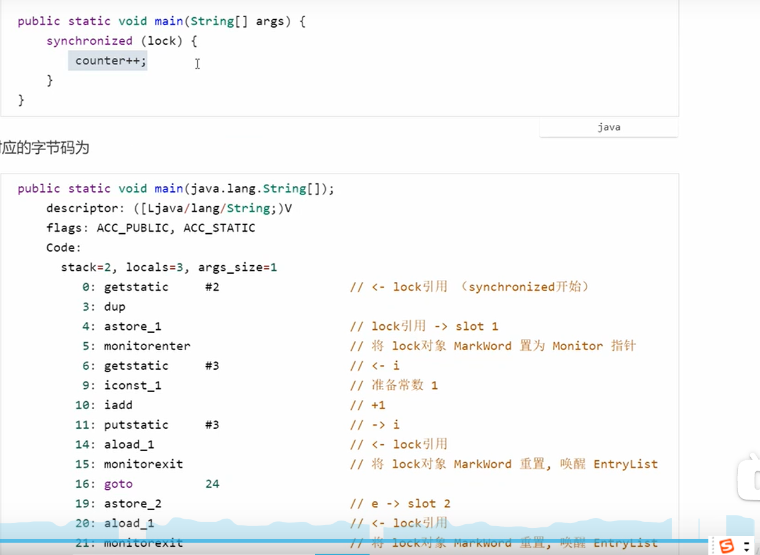Click the #2 operand of first getstatic
The width and height of the screenshot is (760, 555).
(212, 287)
